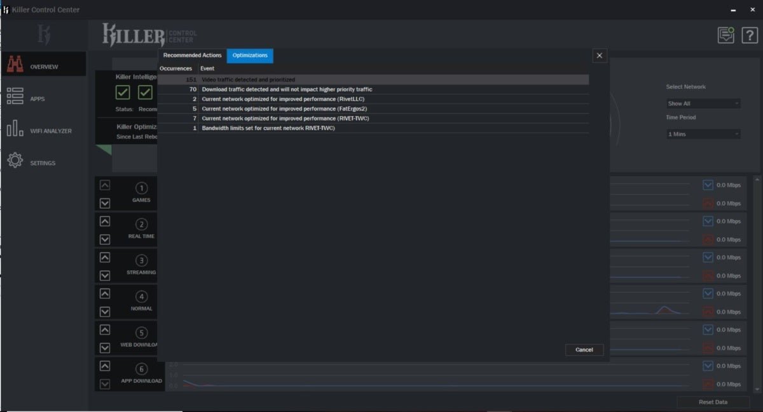
Task: Select the Normal priority circle number 4
Action: click(141, 297)
